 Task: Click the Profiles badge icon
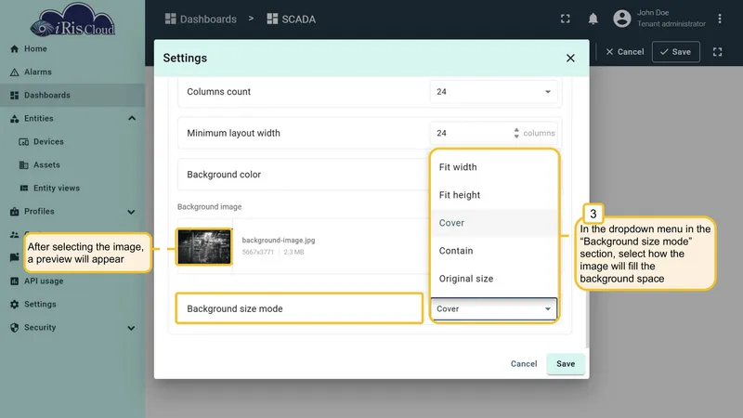click(14, 212)
